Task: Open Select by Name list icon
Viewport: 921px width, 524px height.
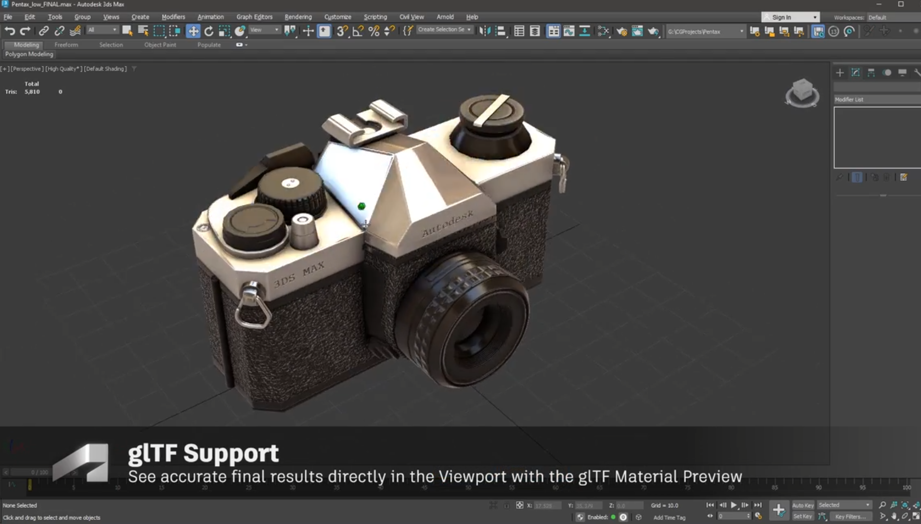Action: point(143,31)
